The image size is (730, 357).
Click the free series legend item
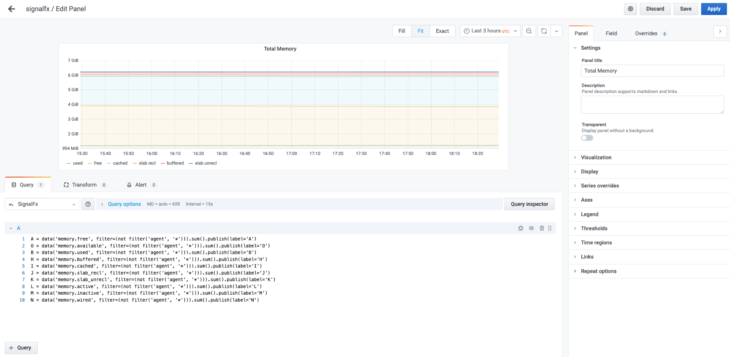click(x=97, y=163)
